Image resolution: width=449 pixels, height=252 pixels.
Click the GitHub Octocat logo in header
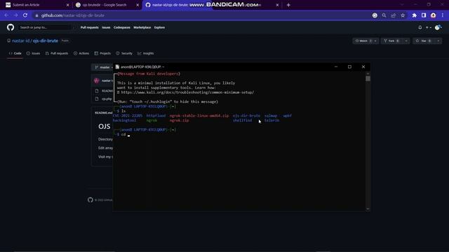coord(11,27)
